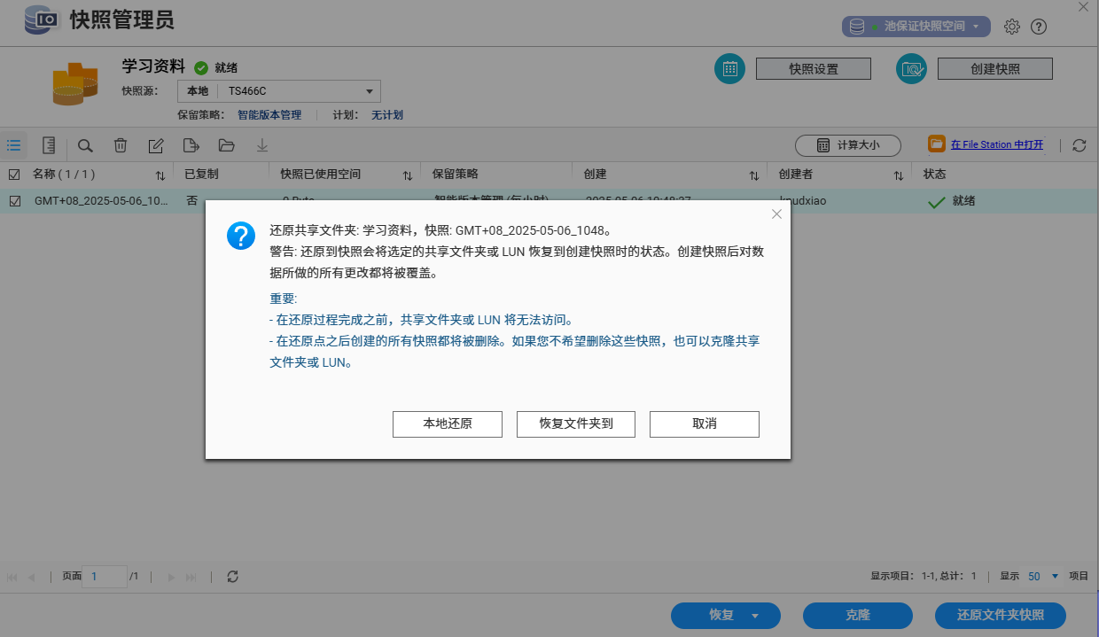Image resolution: width=1099 pixels, height=637 pixels.
Task: Click the 本地还原 button in dialog
Action: click(448, 424)
